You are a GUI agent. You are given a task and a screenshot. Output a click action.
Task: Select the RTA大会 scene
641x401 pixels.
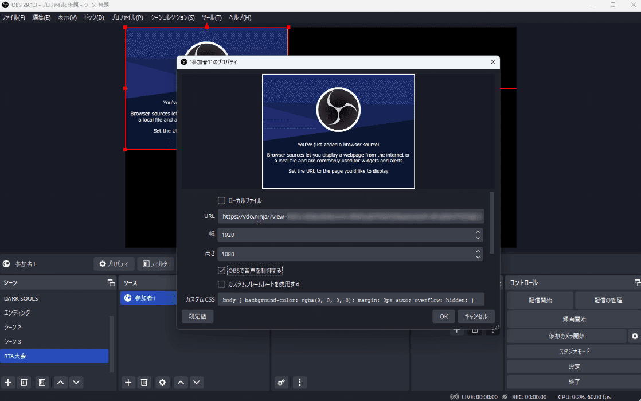click(54, 356)
